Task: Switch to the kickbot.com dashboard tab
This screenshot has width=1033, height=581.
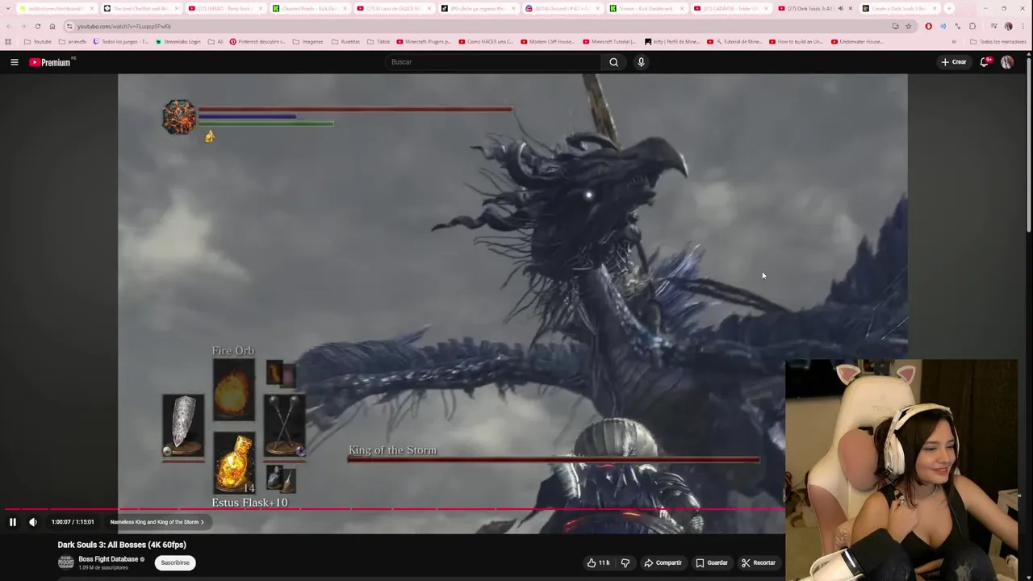Action: point(56,8)
